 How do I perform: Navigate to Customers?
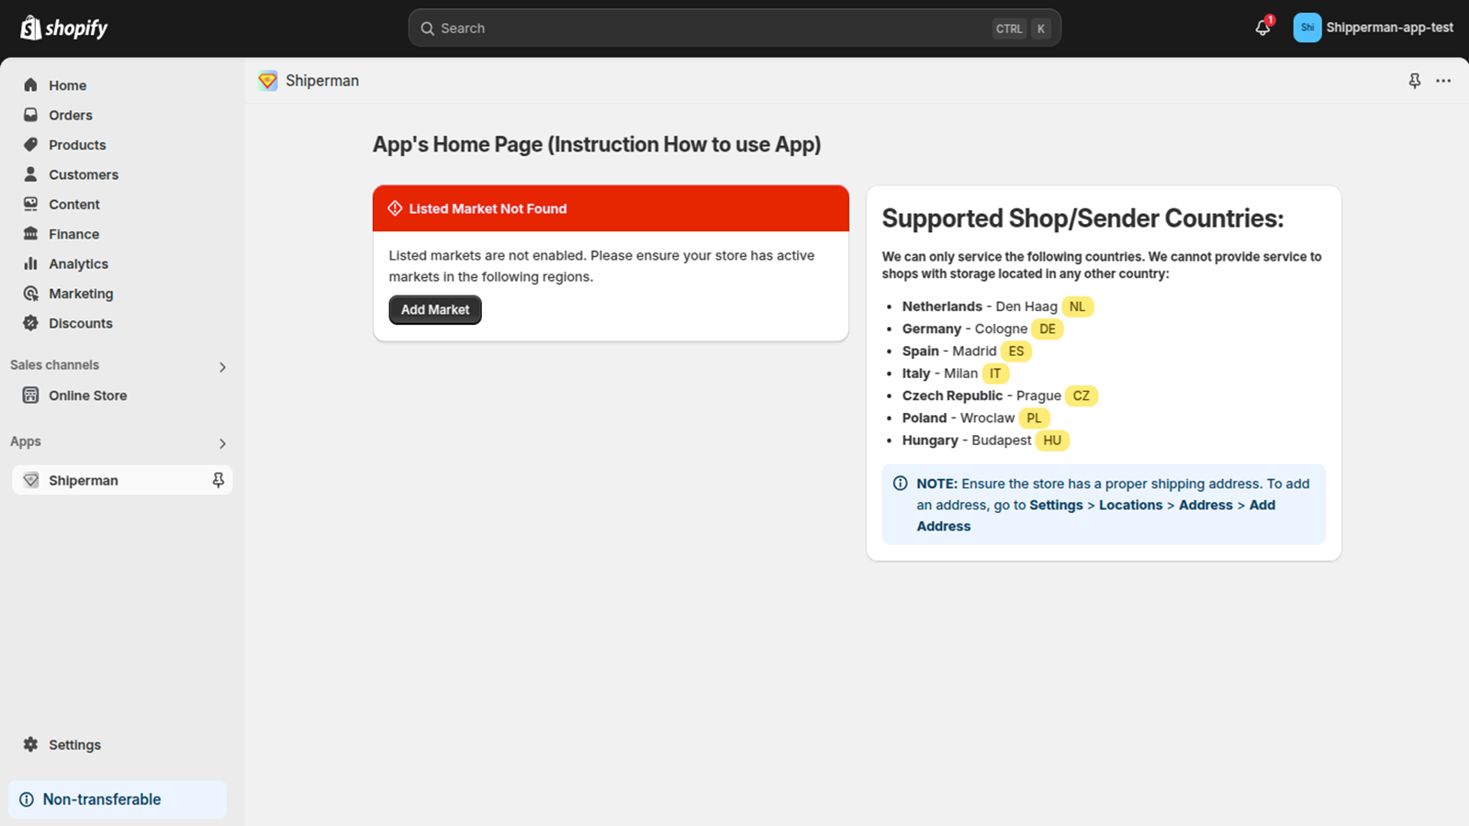point(84,174)
